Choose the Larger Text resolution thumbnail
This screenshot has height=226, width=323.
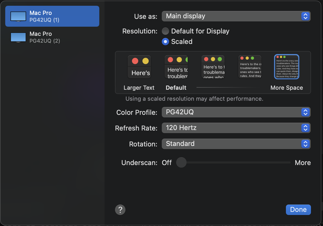click(x=139, y=67)
